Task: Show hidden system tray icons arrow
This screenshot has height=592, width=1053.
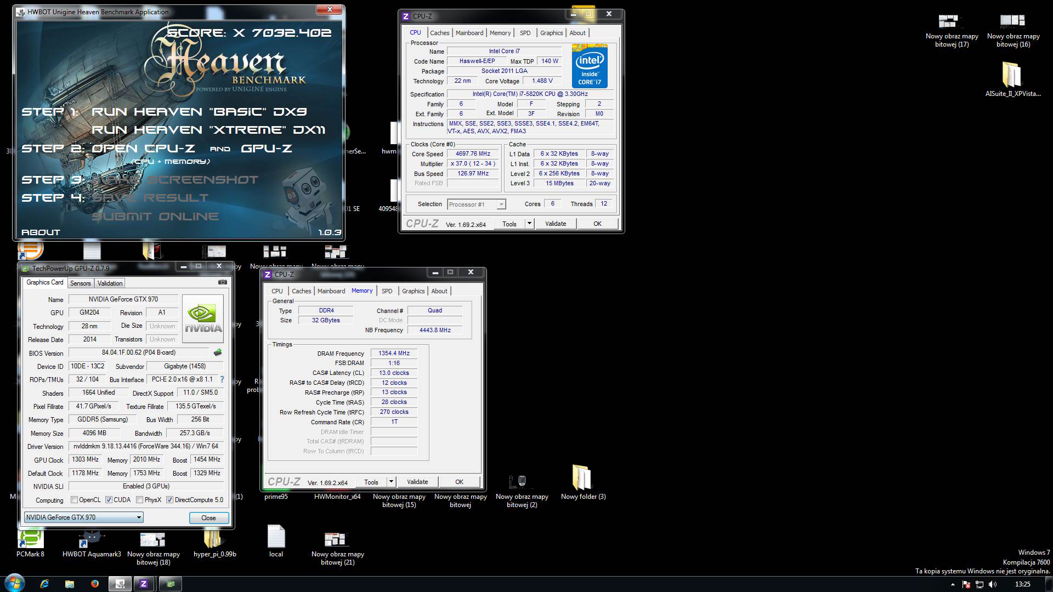Action: pos(952,585)
